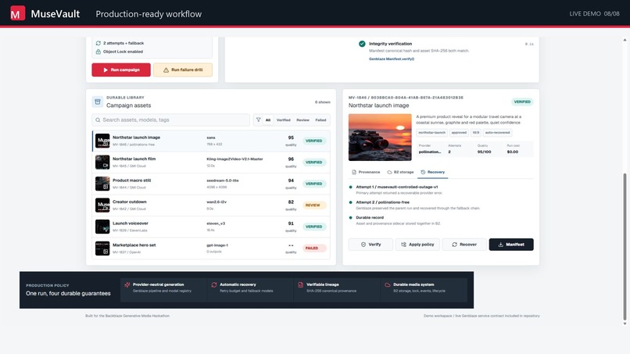Open the Genblaze Manifest.verify() link
630x354 pixels.
392,59
